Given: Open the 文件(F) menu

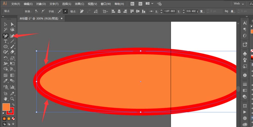Looking at the screenshot, I should point(16,4).
